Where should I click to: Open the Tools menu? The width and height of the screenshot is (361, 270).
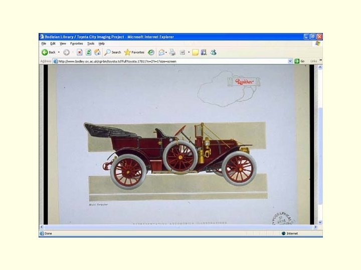pyautogui.click(x=91, y=43)
